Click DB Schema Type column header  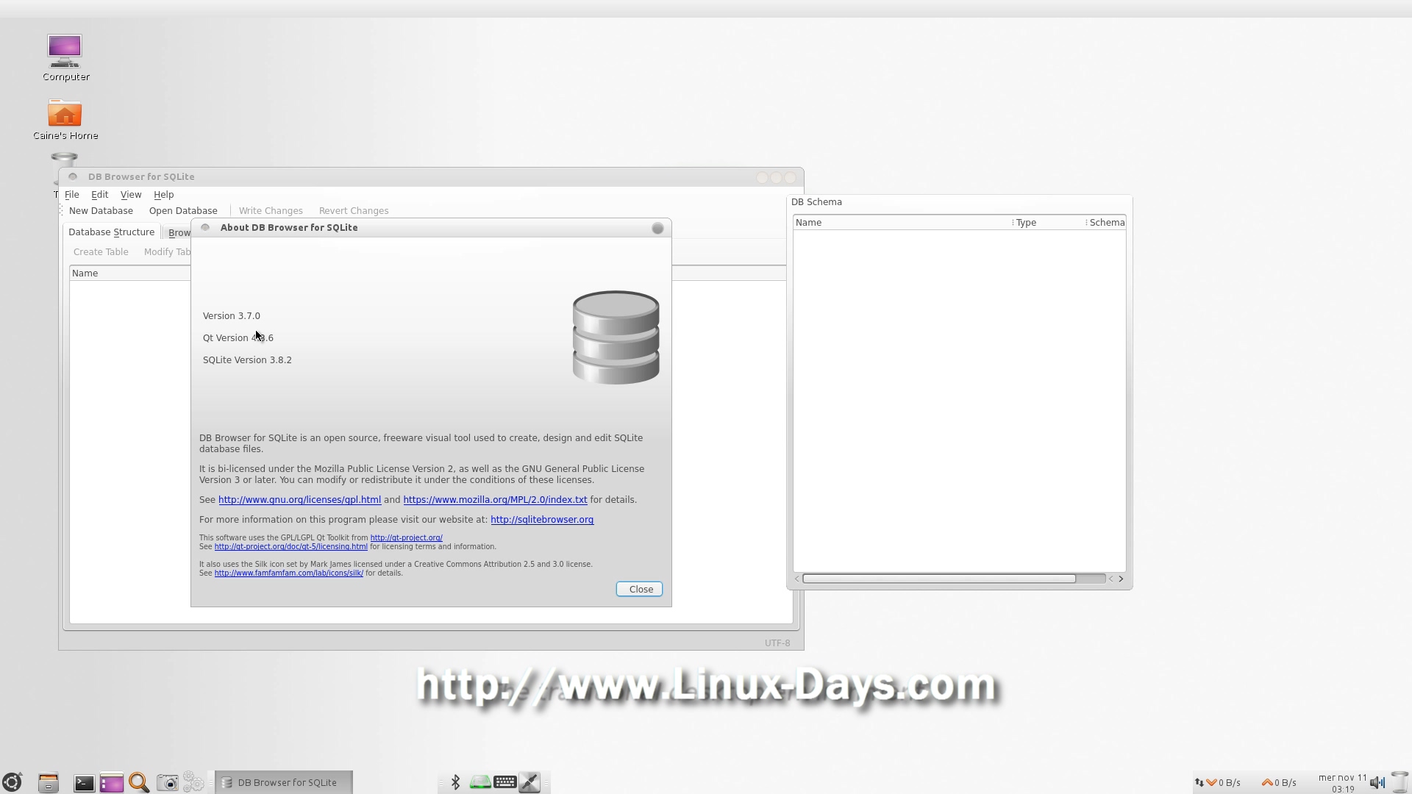[1049, 223]
